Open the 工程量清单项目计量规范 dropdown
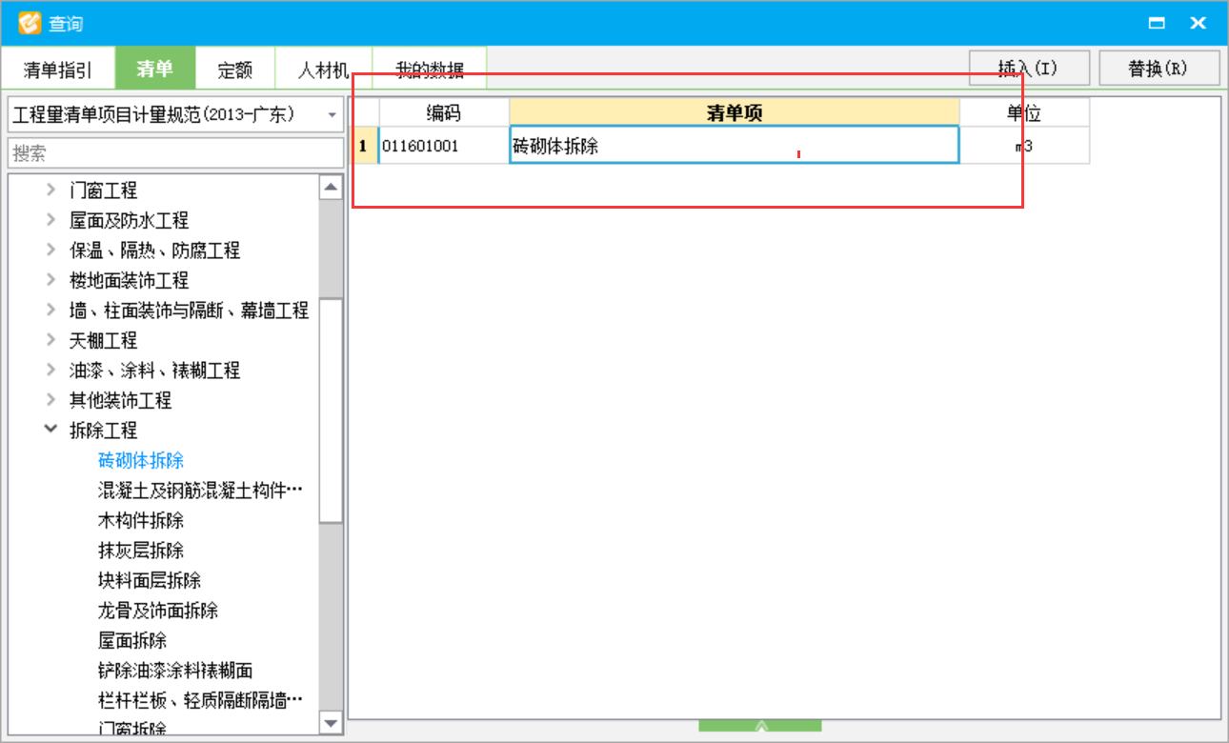 coord(175,115)
